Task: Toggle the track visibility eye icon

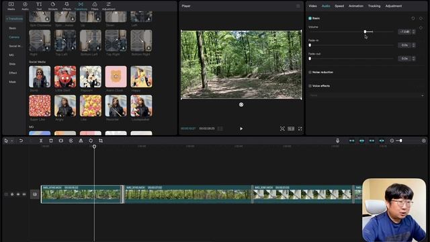Action: pyautogui.click(x=18, y=194)
